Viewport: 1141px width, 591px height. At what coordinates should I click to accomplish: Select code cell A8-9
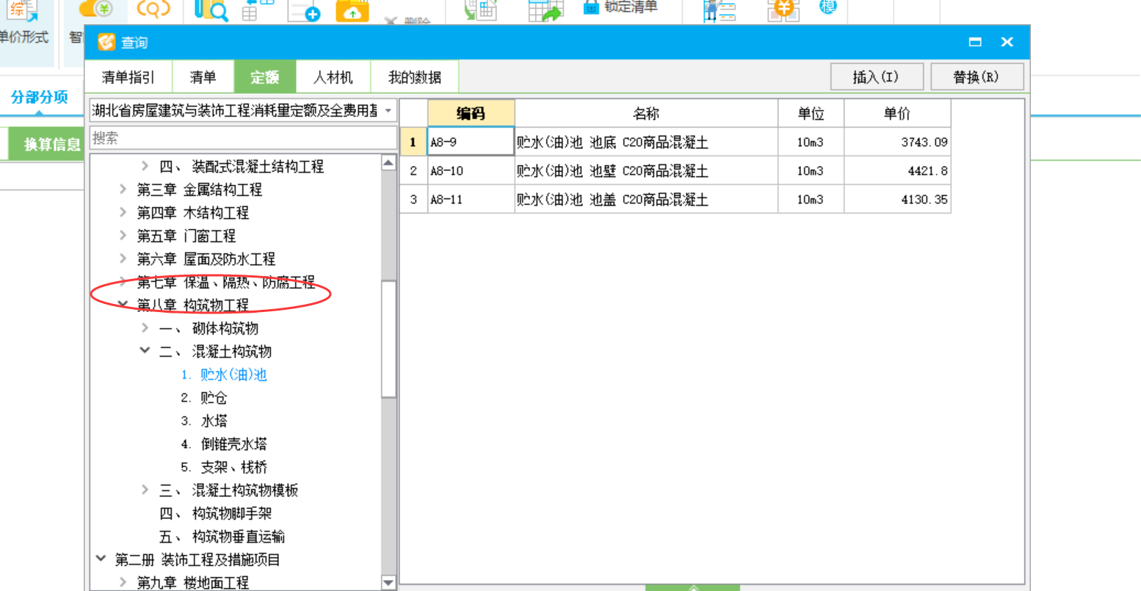471,142
